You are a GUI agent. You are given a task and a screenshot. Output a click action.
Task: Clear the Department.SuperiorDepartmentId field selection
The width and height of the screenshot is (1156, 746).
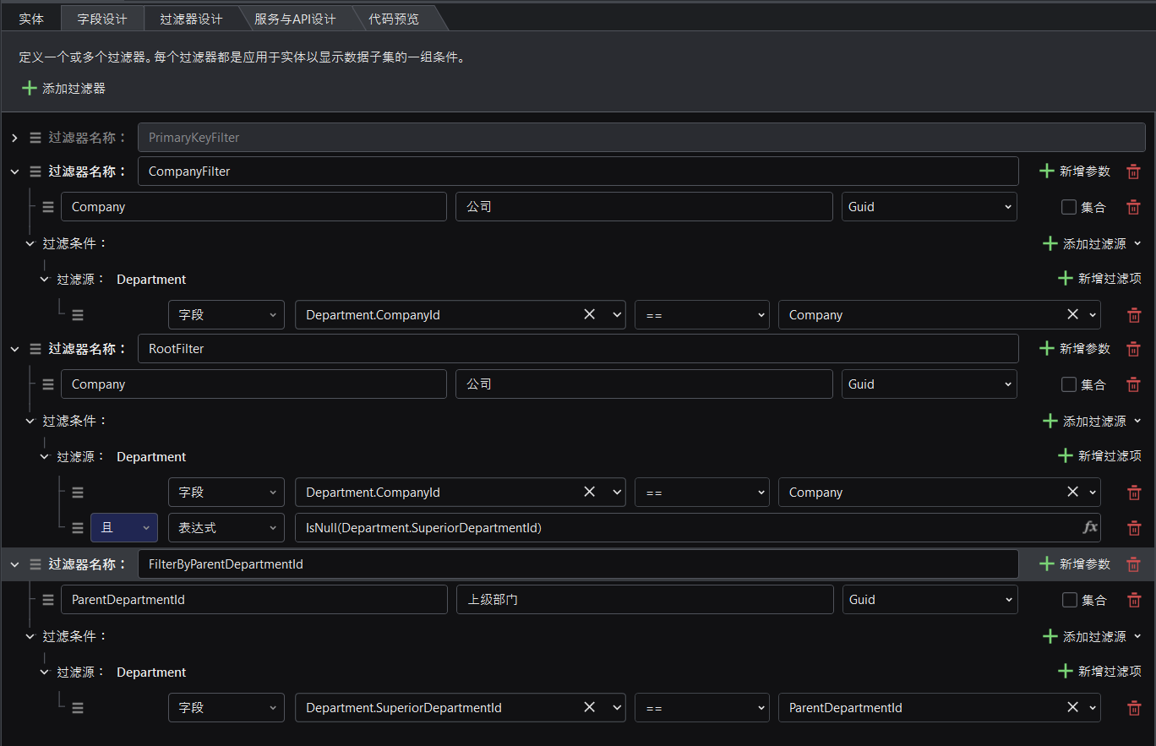click(590, 707)
